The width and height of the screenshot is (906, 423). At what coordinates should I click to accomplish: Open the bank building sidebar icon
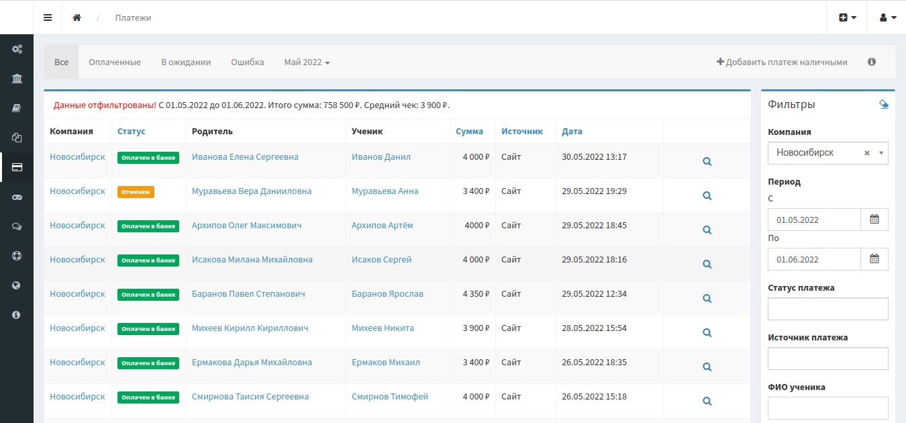tap(17, 79)
